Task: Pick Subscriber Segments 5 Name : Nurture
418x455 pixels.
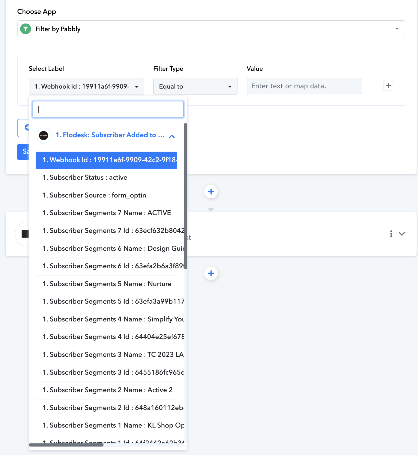Action: coord(106,284)
